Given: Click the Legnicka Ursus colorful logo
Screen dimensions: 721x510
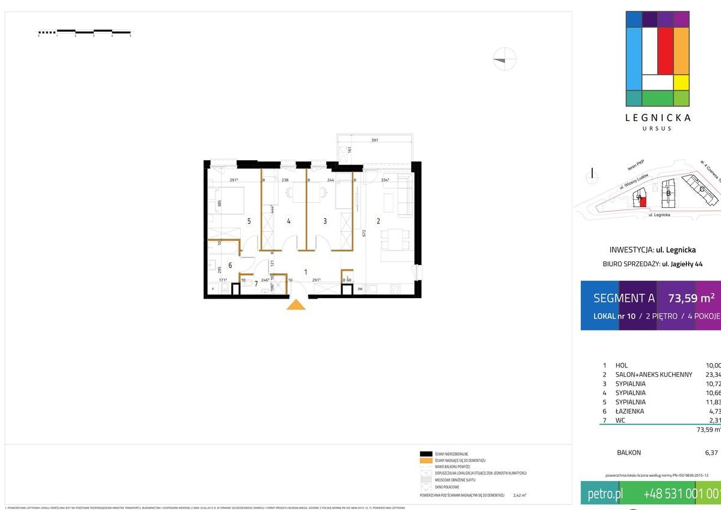Looking at the screenshot, I should pos(657,59).
